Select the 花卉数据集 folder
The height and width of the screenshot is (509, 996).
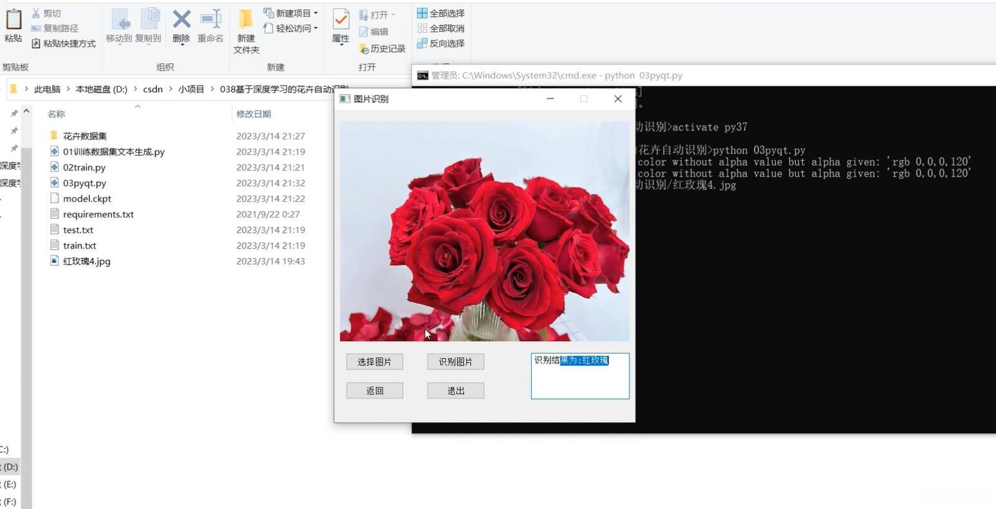78,136
